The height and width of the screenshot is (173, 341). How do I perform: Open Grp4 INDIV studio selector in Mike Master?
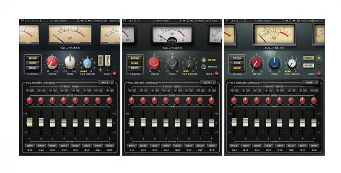(x=166, y=146)
